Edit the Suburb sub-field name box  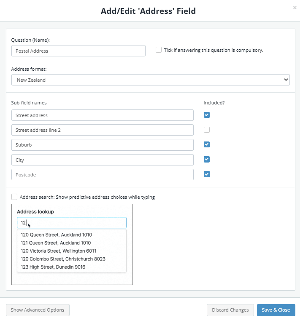click(x=103, y=145)
